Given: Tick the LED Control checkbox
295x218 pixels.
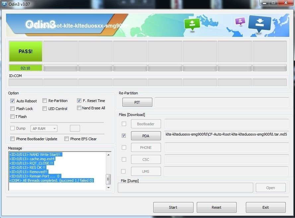Looking at the screenshot, I should tap(44, 109).
